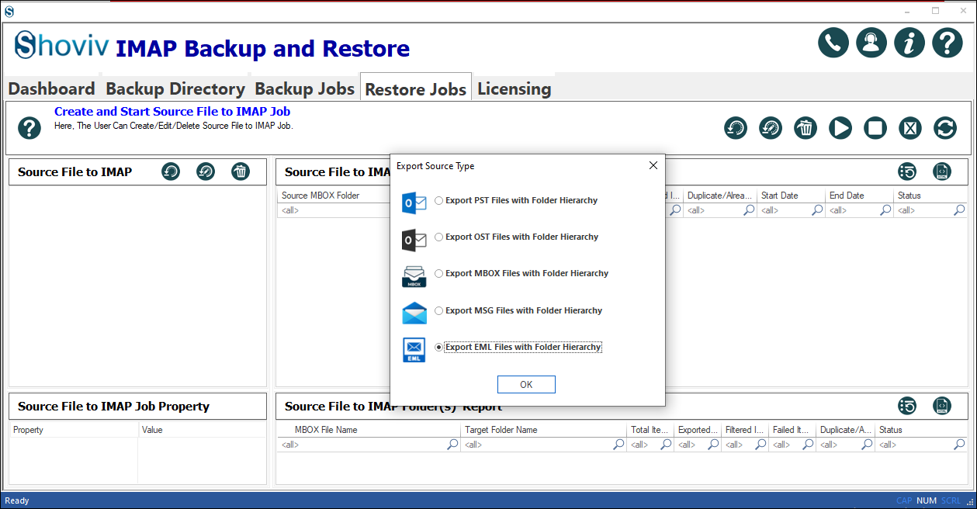The height and width of the screenshot is (509, 977).
Task: Click the delete job trash toolbar icon
Action: (x=806, y=128)
